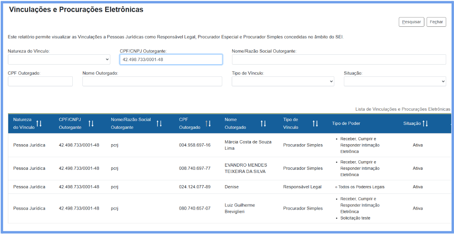The image size is (454, 234).
Task: Sort descending by Natureza do Vínculo
Action: 41,124
